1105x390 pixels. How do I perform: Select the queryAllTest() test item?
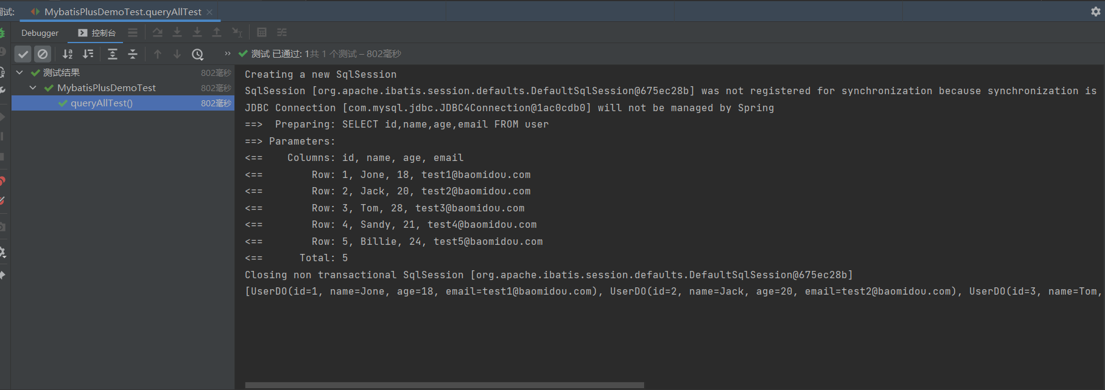(x=102, y=103)
